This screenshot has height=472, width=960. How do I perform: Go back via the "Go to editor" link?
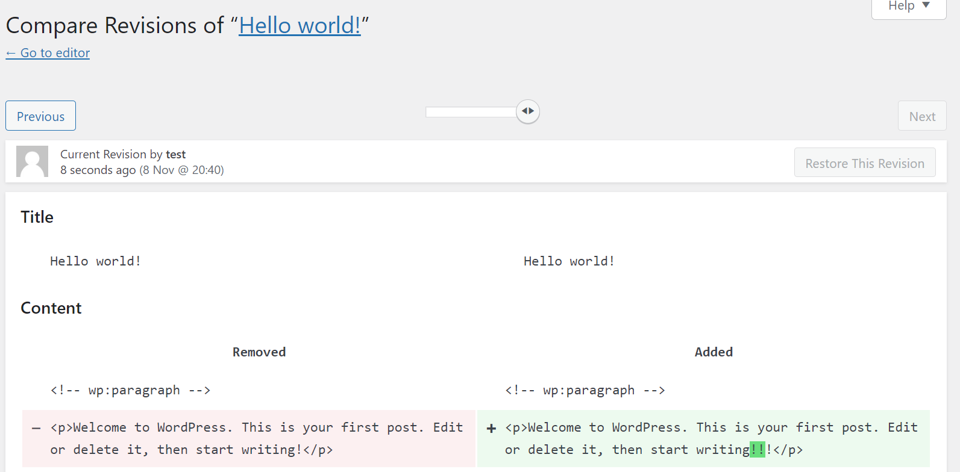tap(48, 53)
